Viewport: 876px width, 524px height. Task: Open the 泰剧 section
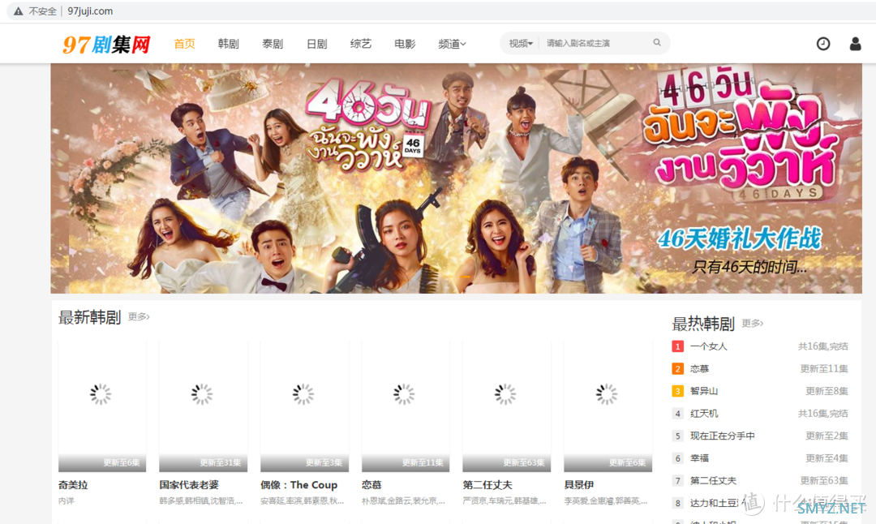[x=273, y=44]
